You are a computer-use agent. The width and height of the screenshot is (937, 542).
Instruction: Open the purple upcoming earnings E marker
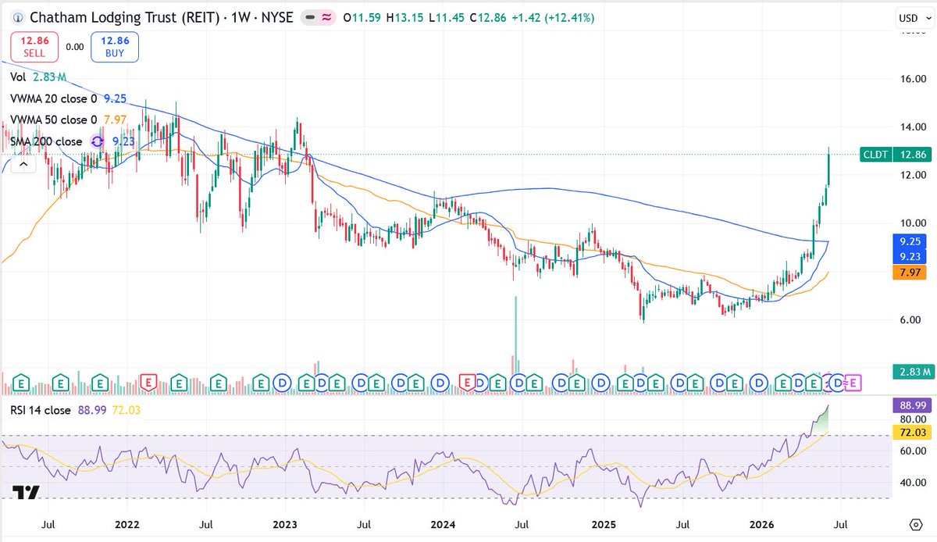click(853, 383)
